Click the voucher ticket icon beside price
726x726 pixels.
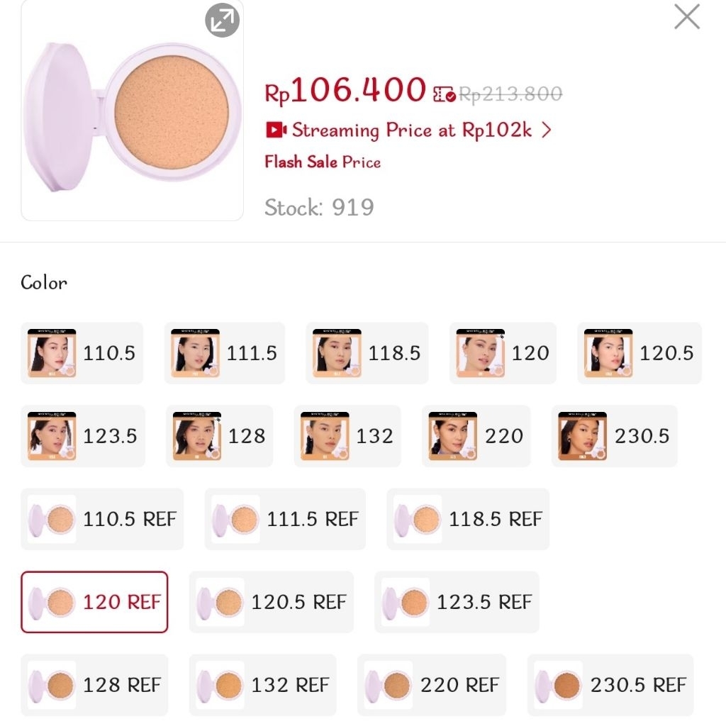(x=444, y=94)
